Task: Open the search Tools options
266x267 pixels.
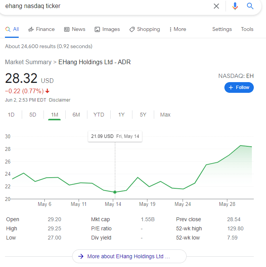Action: [247, 29]
